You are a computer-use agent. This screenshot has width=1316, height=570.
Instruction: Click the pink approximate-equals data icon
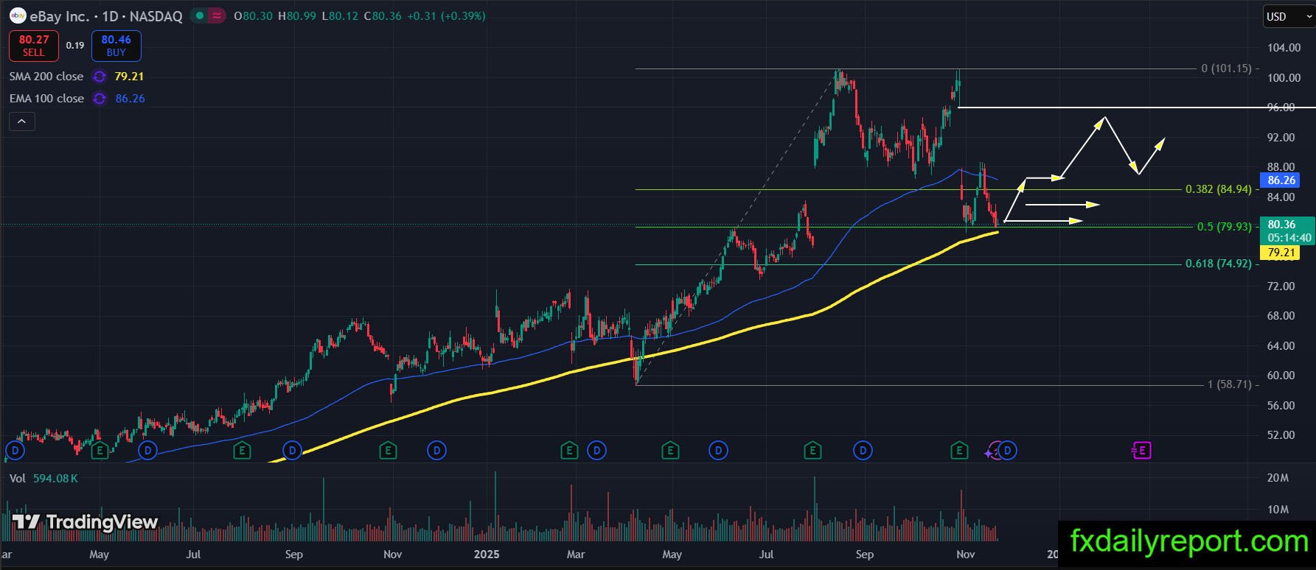point(217,15)
